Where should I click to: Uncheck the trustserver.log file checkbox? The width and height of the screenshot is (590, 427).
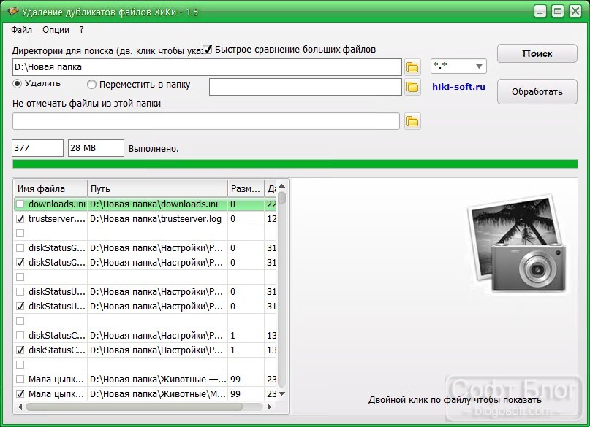pyautogui.click(x=20, y=218)
